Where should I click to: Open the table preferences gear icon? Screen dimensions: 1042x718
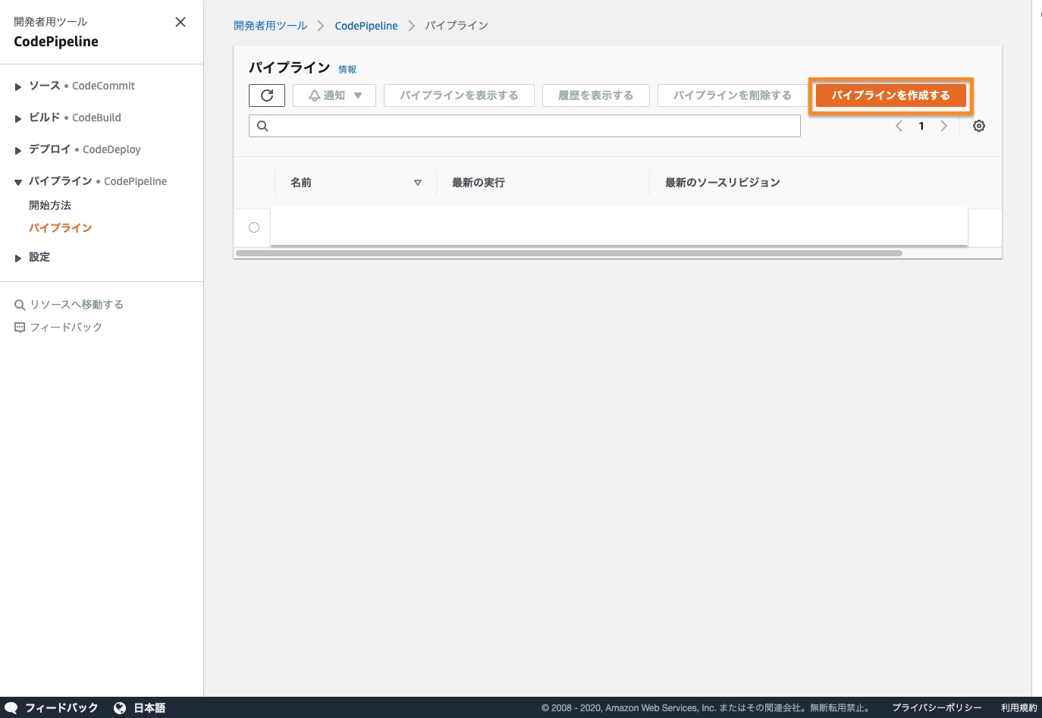979,126
